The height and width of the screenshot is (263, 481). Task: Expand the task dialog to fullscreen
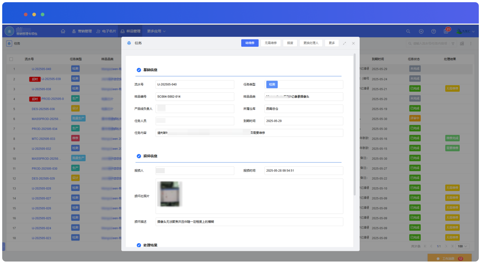pos(345,43)
